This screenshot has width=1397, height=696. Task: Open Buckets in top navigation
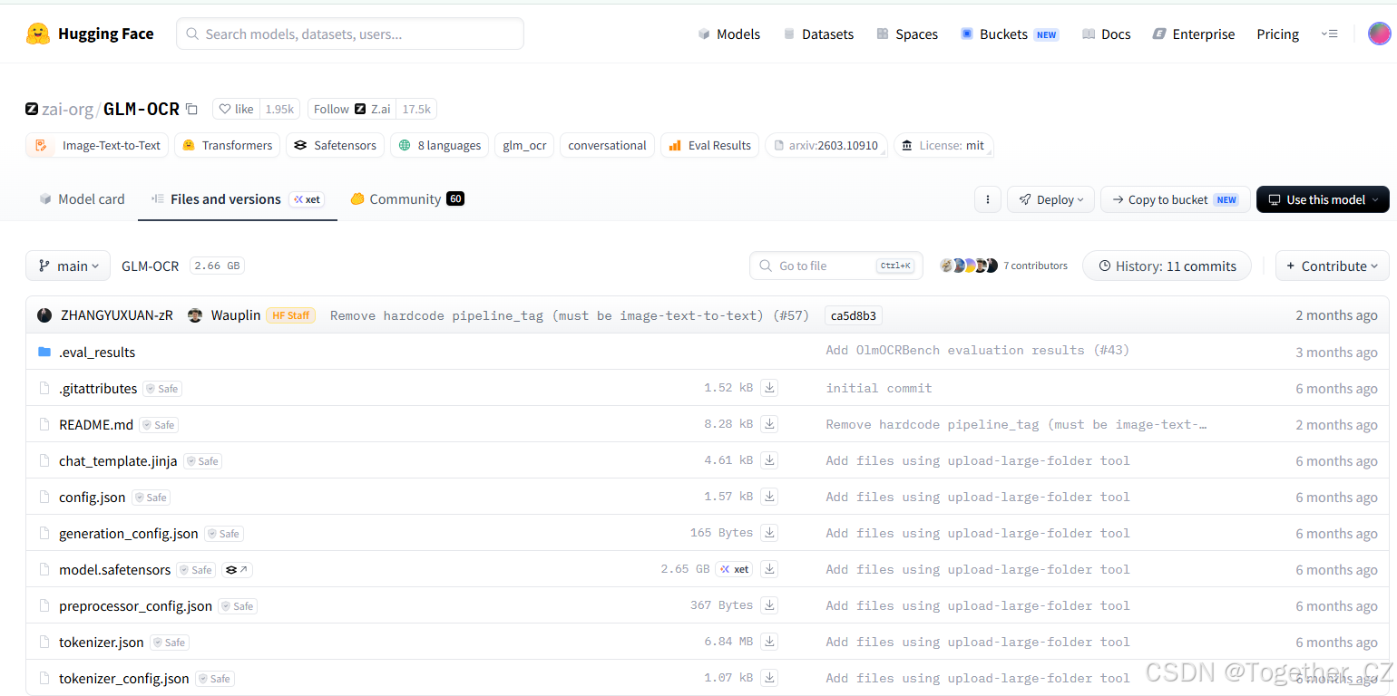[x=1010, y=34]
